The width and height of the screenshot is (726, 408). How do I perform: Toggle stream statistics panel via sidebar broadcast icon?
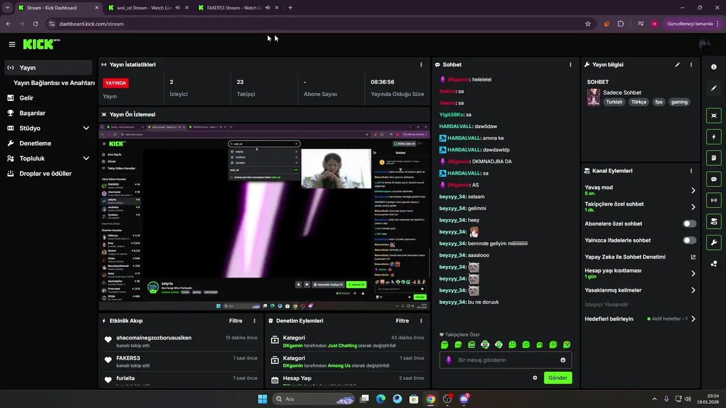pyautogui.click(x=714, y=200)
